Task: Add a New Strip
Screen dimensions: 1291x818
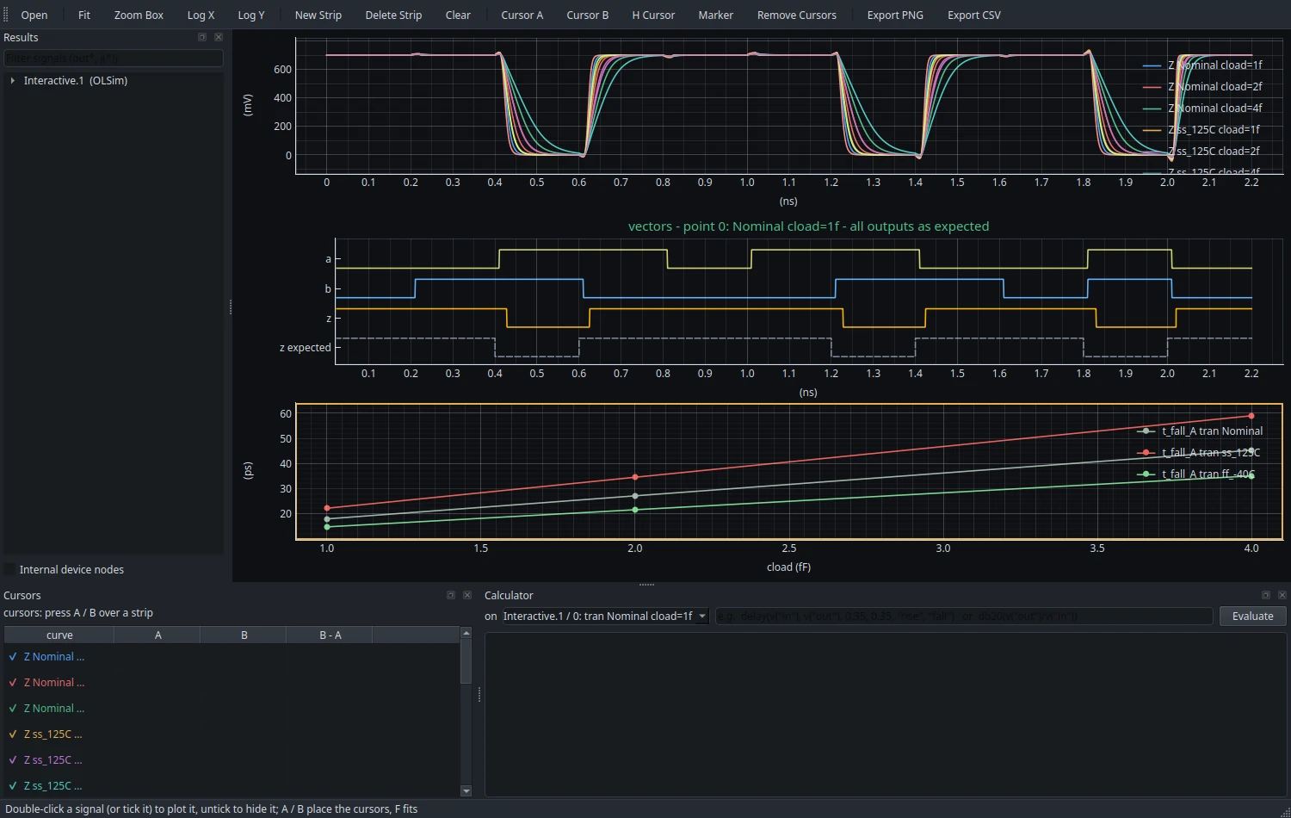Action: (x=318, y=15)
